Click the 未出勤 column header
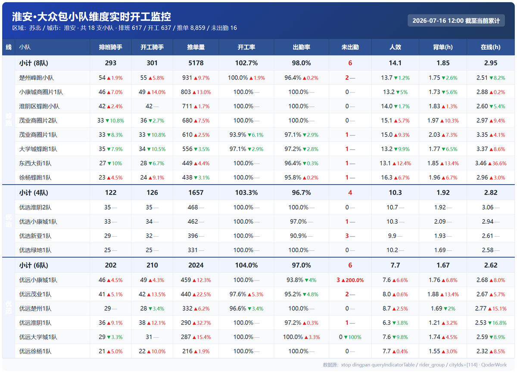The height and width of the screenshot is (373, 517). [350, 47]
